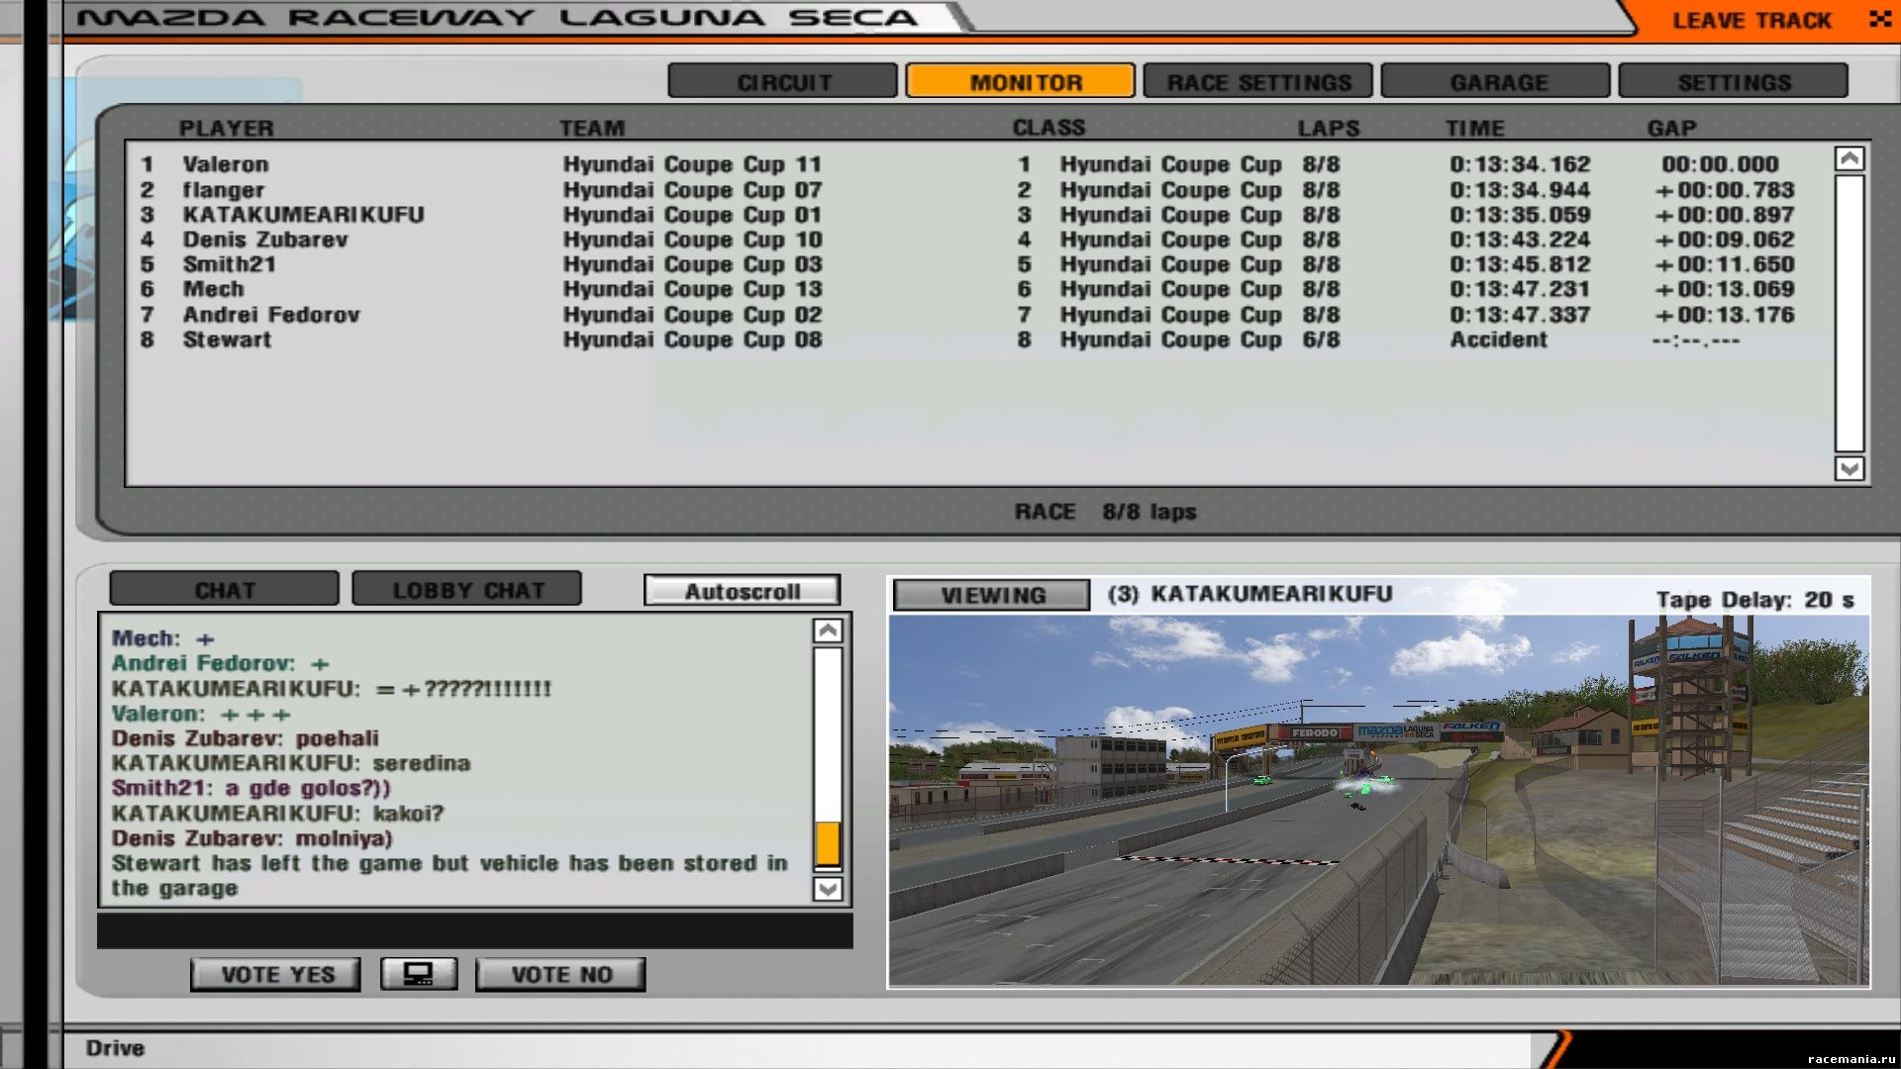Click the CLASS column header
Viewport: 1901px width, 1069px height.
tap(1049, 128)
